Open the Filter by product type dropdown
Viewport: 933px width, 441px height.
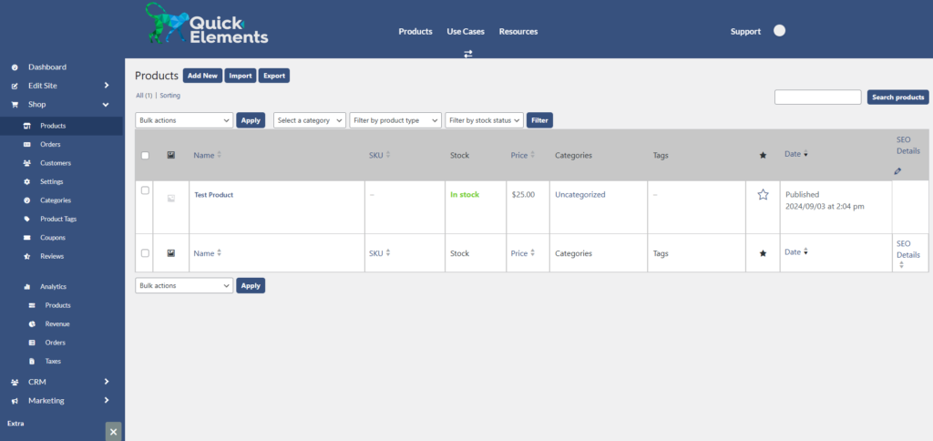coord(395,120)
